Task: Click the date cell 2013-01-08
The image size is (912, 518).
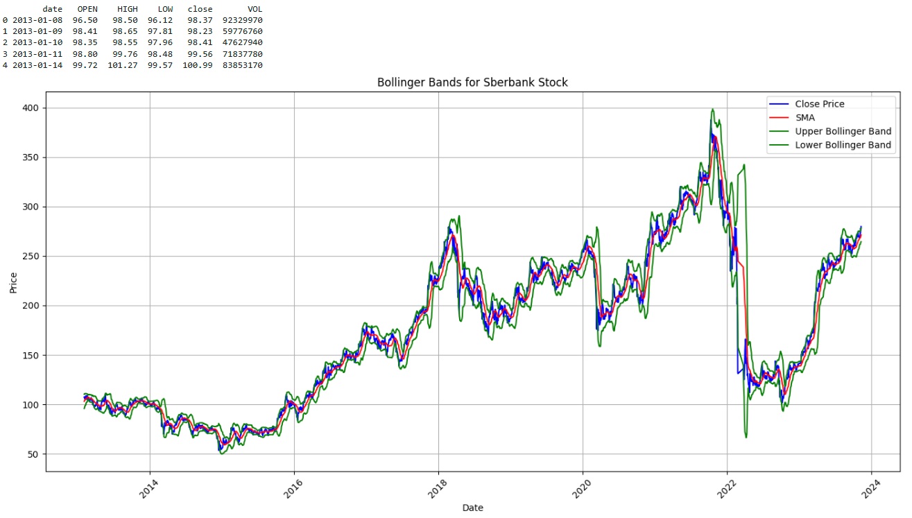Action: coord(37,20)
